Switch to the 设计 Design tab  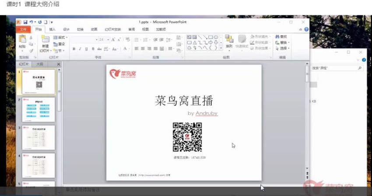coord(66,29)
